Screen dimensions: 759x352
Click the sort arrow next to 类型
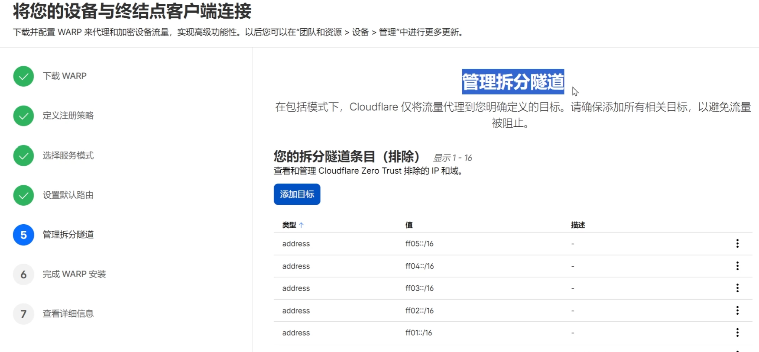(301, 225)
